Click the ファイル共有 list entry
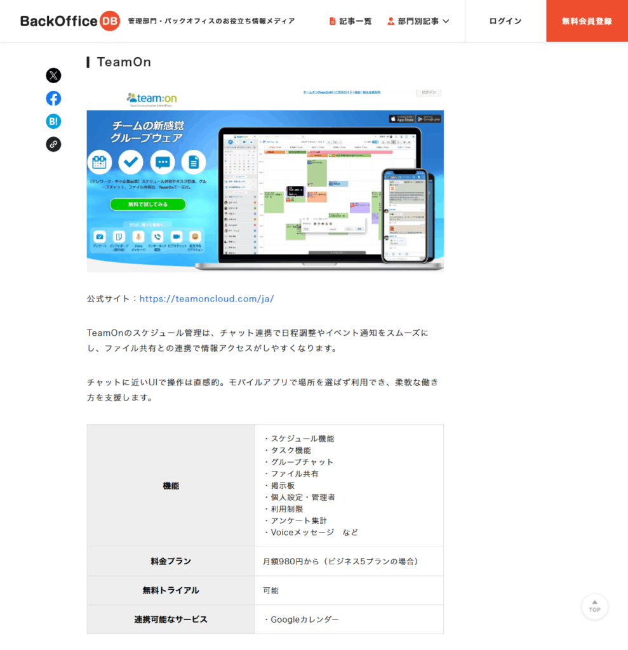Viewport: 628px width, 650px height. 291,474
